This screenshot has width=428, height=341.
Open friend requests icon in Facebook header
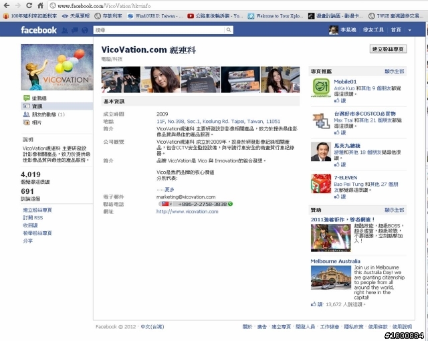tap(65, 30)
